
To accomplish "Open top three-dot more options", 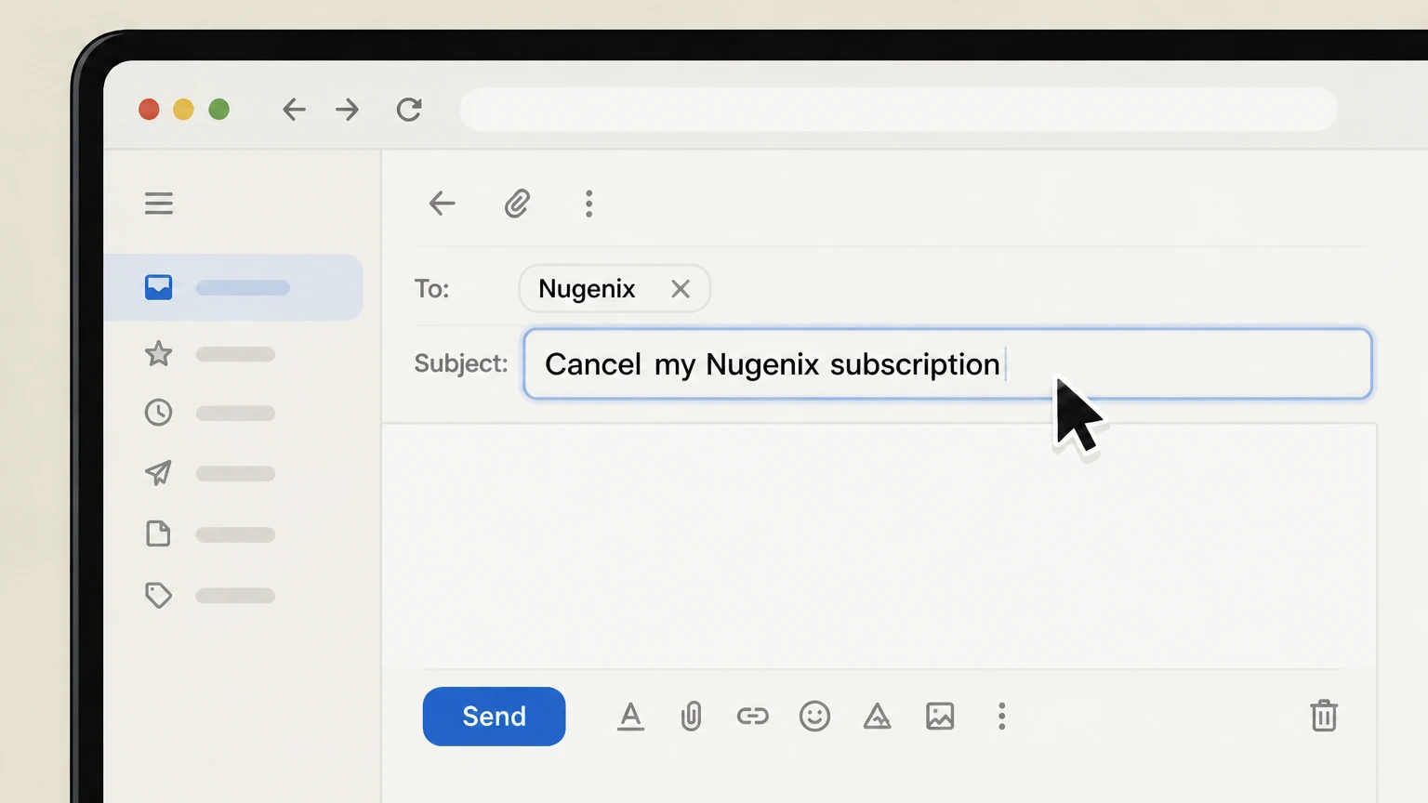I will 588,204.
